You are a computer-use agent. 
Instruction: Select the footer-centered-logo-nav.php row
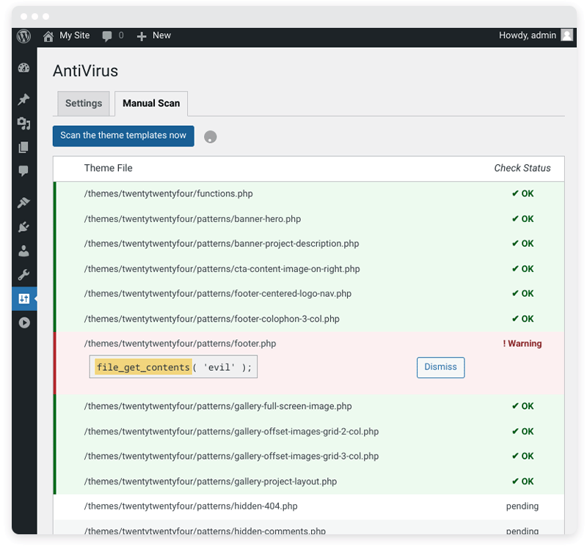[309, 294]
